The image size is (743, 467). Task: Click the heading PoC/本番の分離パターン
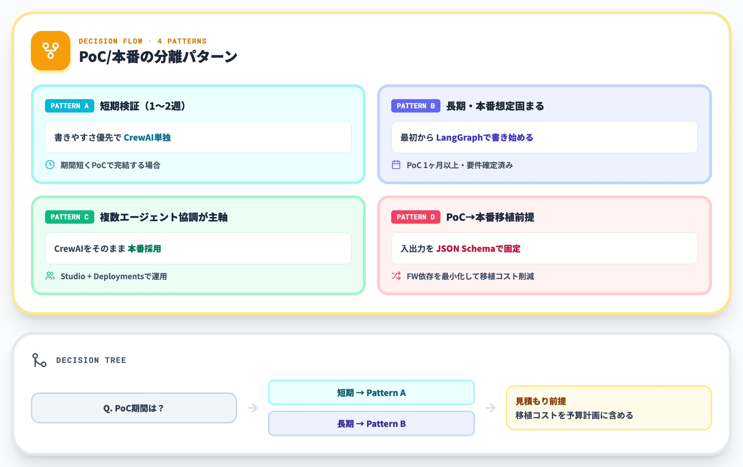[158, 57]
